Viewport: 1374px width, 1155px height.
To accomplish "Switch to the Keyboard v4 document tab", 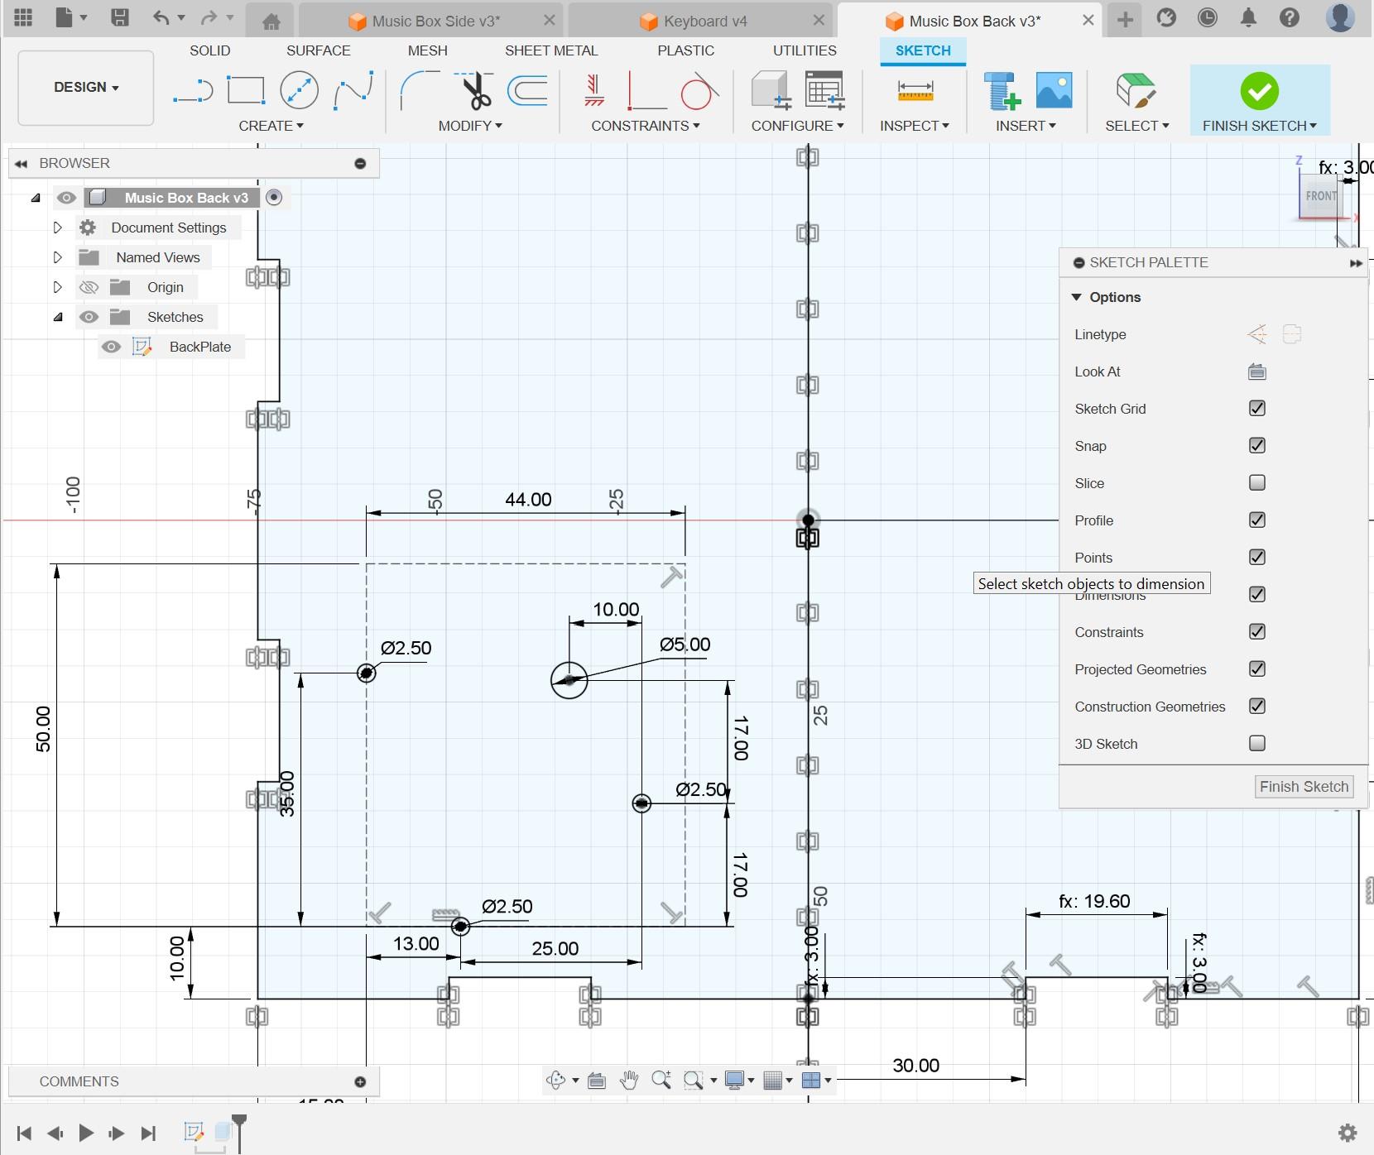I will point(704,22).
